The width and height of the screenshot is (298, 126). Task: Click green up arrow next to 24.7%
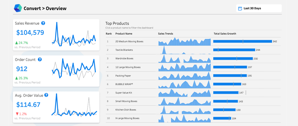16,43
